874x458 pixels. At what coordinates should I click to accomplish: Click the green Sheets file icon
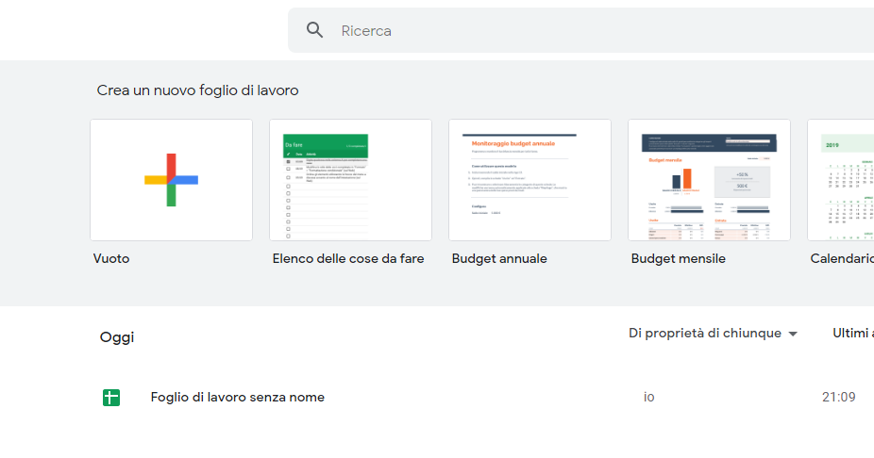click(111, 398)
